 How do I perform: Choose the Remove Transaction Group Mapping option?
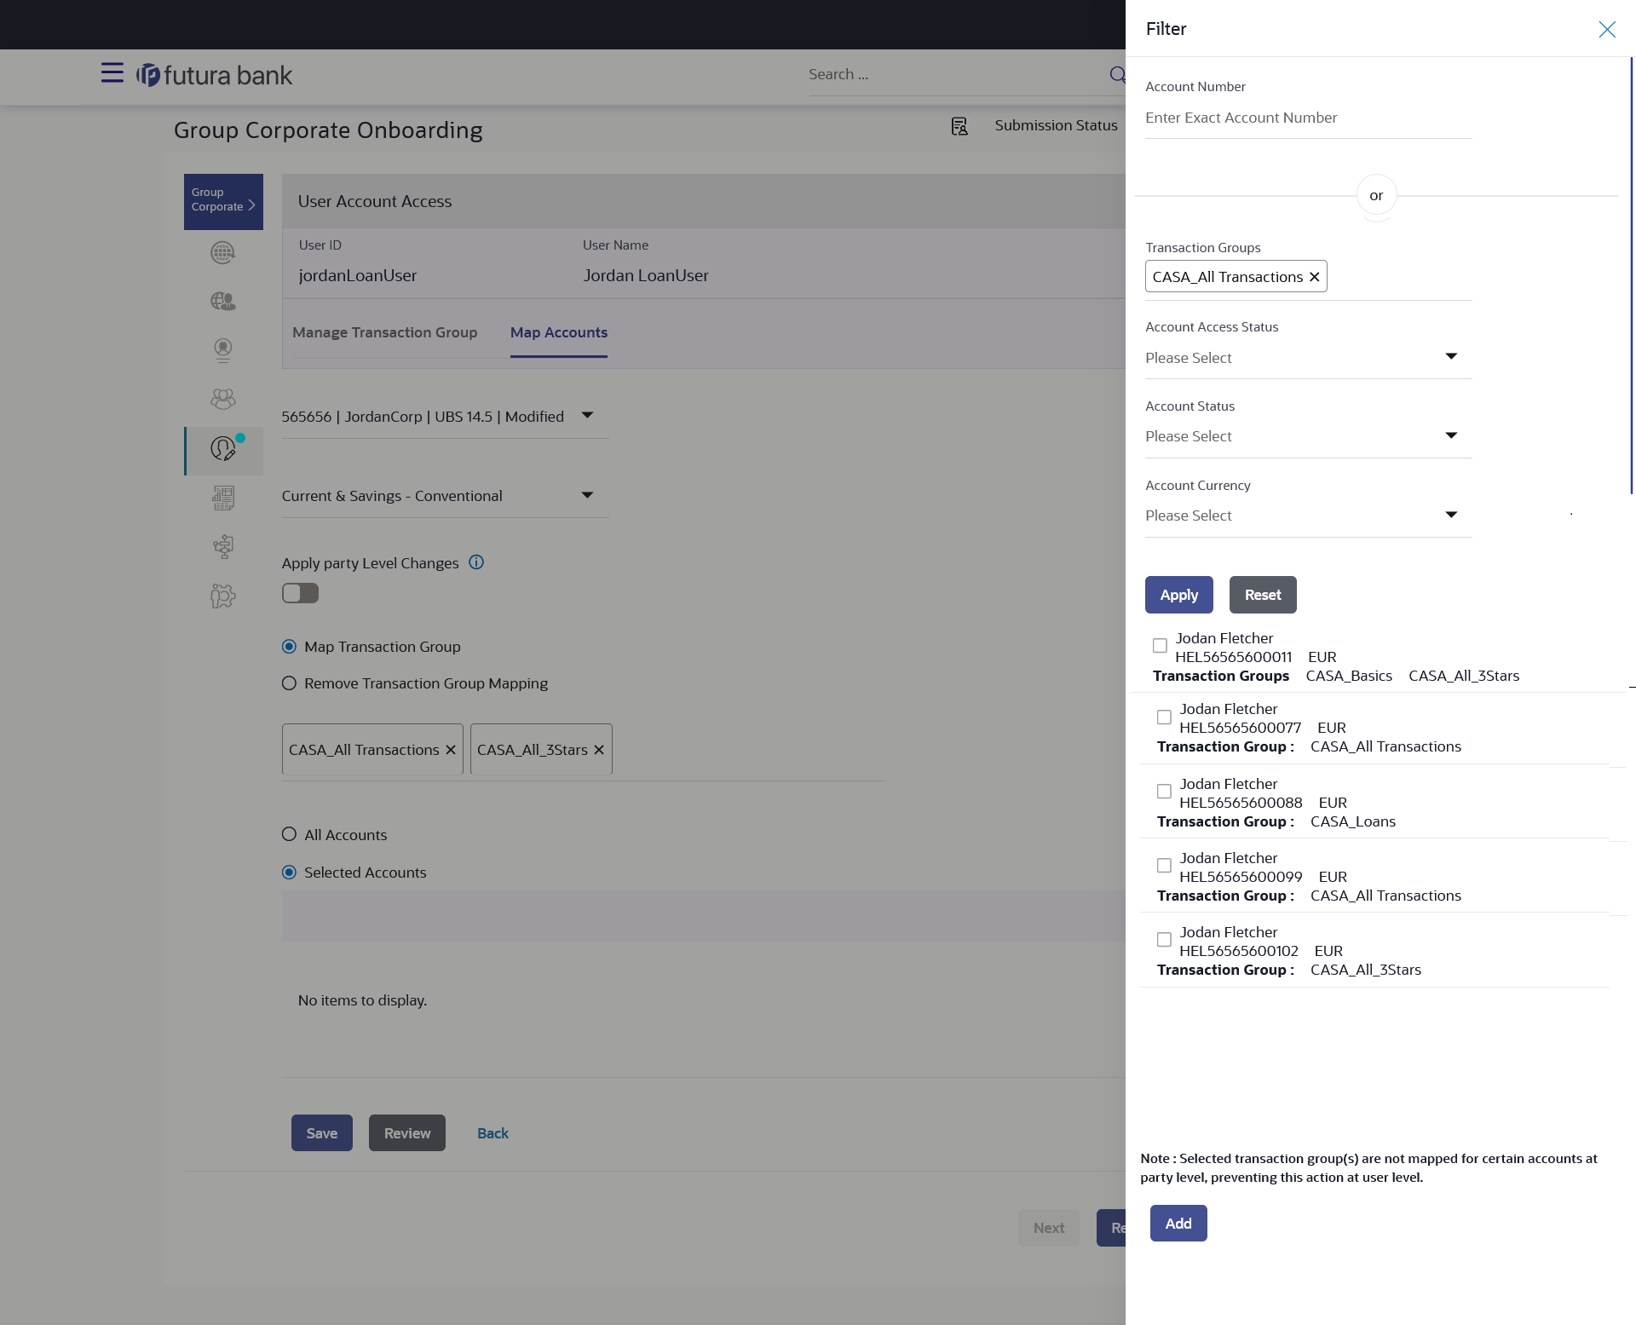pyautogui.click(x=290, y=683)
